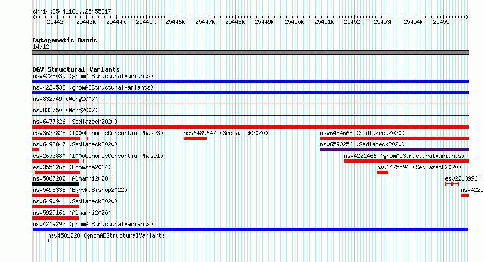Select the red glyph under esv2213996
This screenshot has height=262, width=484.
[x=452, y=184]
